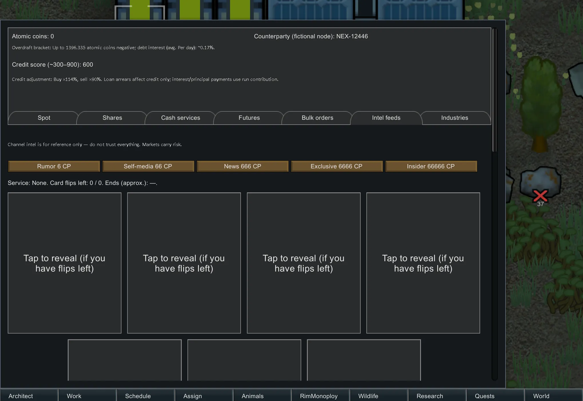The image size is (583, 401).
Task: Click the red X marker labeled 37
Action: click(x=540, y=196)
